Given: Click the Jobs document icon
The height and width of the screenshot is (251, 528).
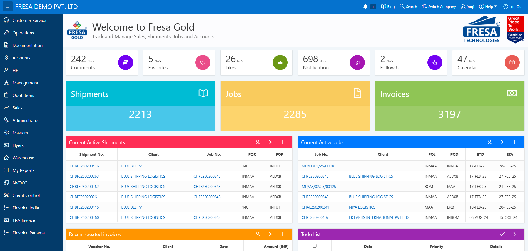Looking at the screenshot, I should click(358, 93).
